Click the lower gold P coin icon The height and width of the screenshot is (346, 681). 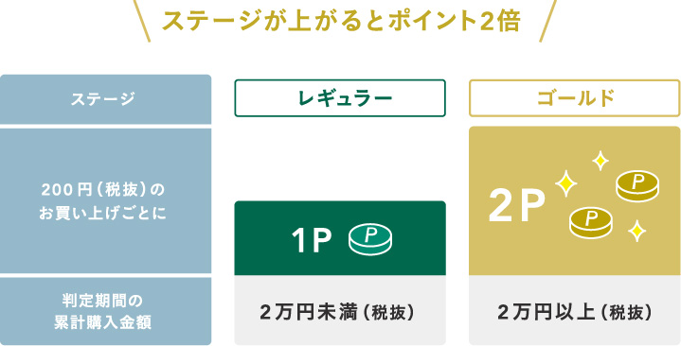coord(591,223)
